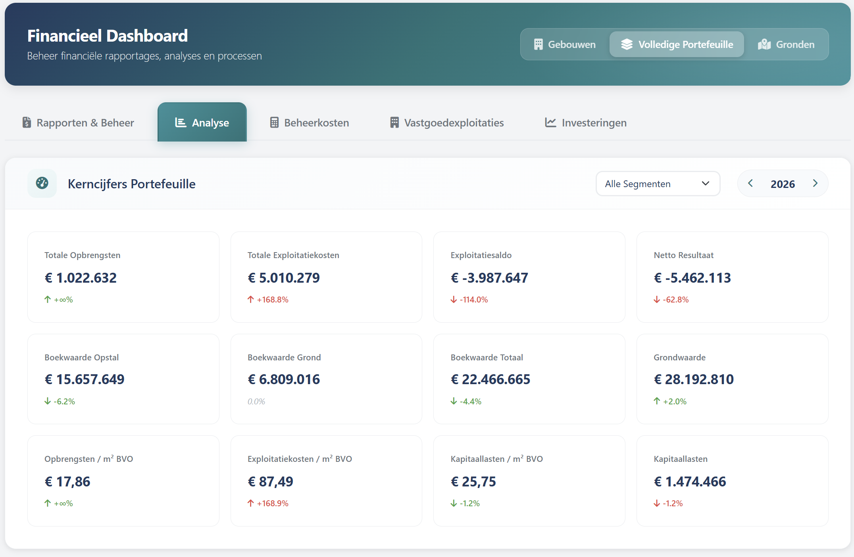This screenshot has width=854, height=557.
Task: Click the Netto Resultaat card
Action: (x=732, y=277)
